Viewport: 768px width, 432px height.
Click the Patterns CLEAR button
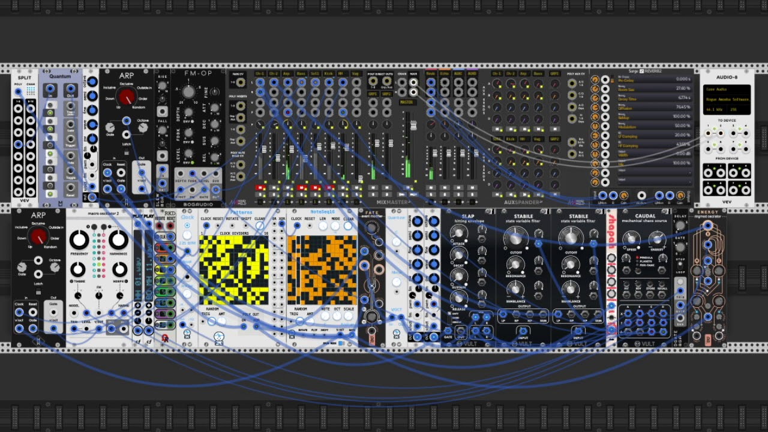259,226
